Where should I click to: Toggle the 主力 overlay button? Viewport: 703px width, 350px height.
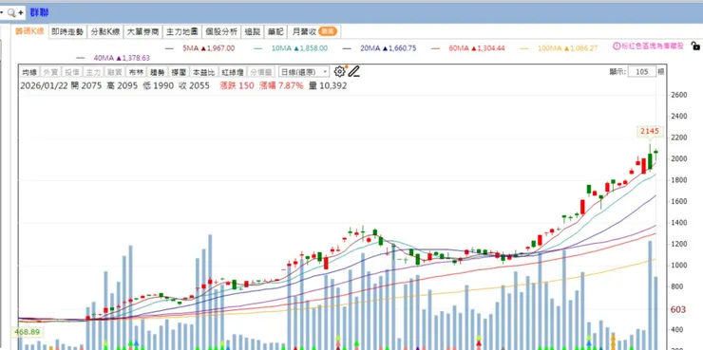(x=92, y=71)
